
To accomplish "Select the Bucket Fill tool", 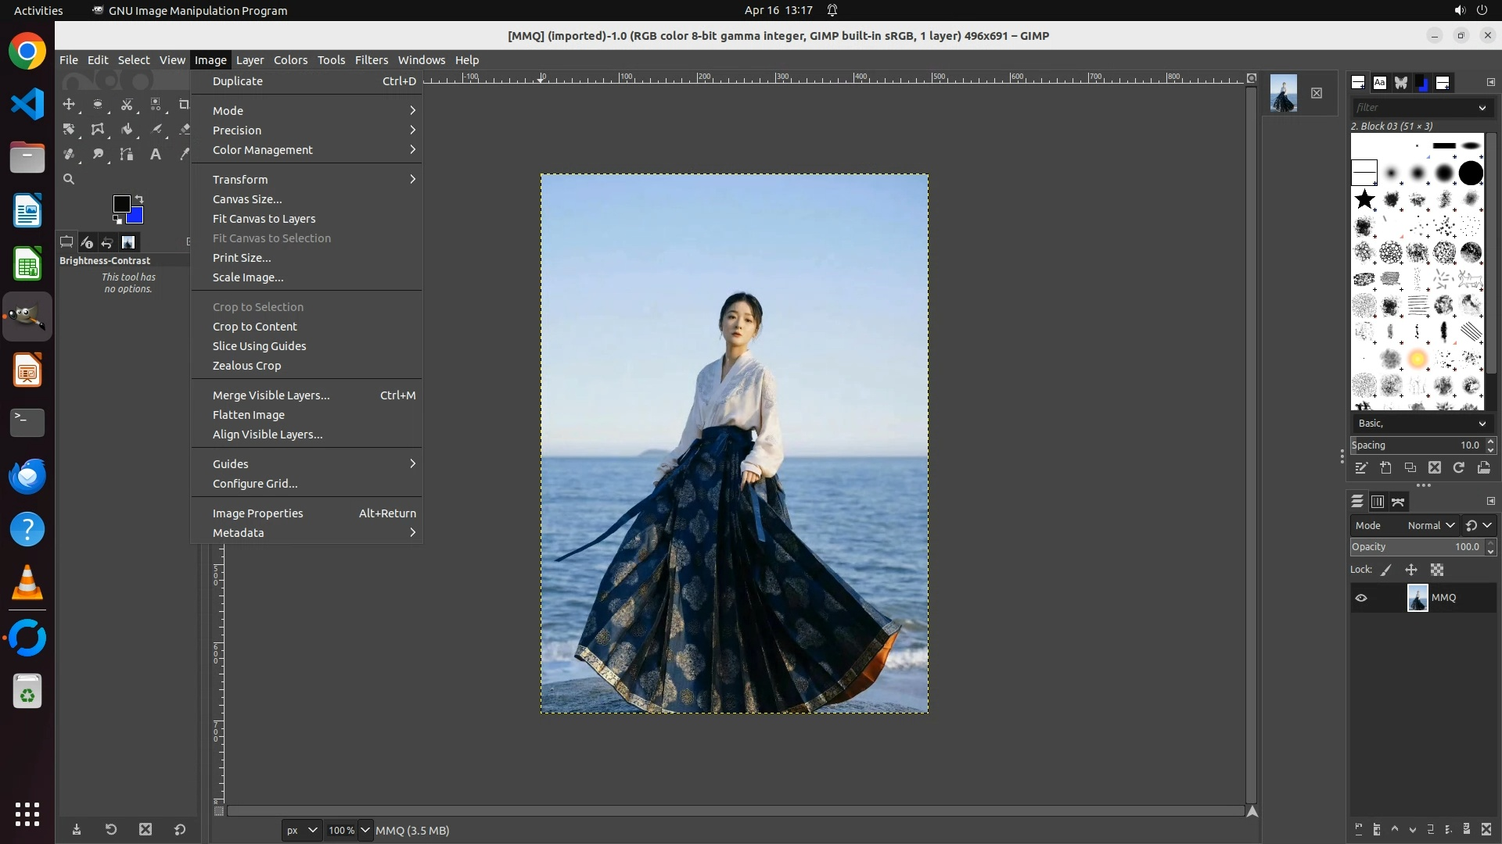I will pyautogui.click(x=127, y=130).
